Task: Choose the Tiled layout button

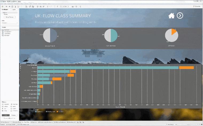Action: pyautogui.click(x=6, y=115)
